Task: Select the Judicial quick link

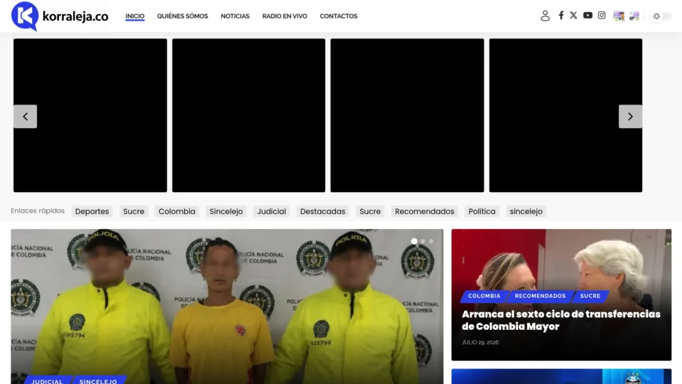Action: 271,211
